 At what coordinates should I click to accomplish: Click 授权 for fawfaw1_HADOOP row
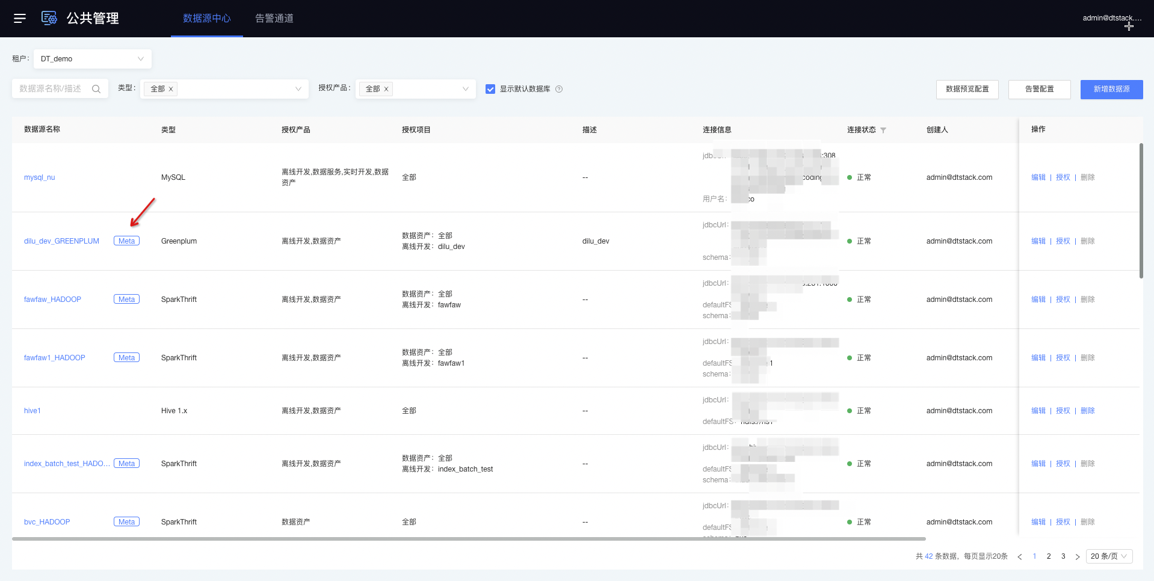1063,358
